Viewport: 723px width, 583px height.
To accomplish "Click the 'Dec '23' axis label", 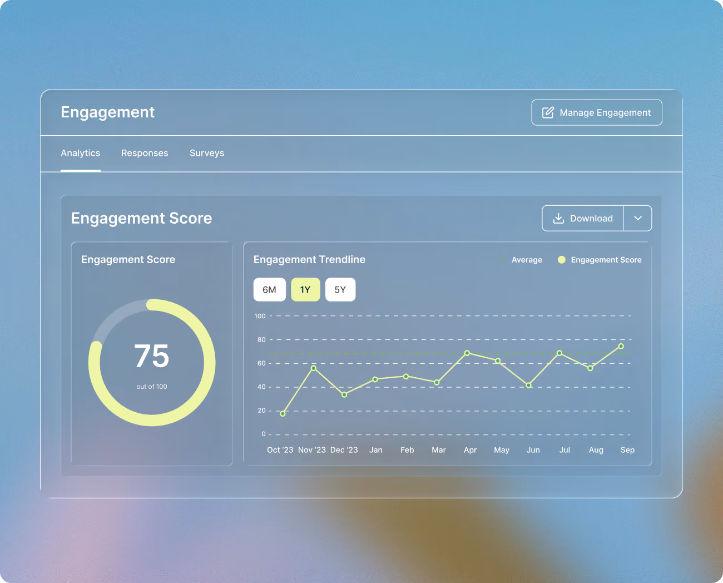I will (x=344, y=450).
